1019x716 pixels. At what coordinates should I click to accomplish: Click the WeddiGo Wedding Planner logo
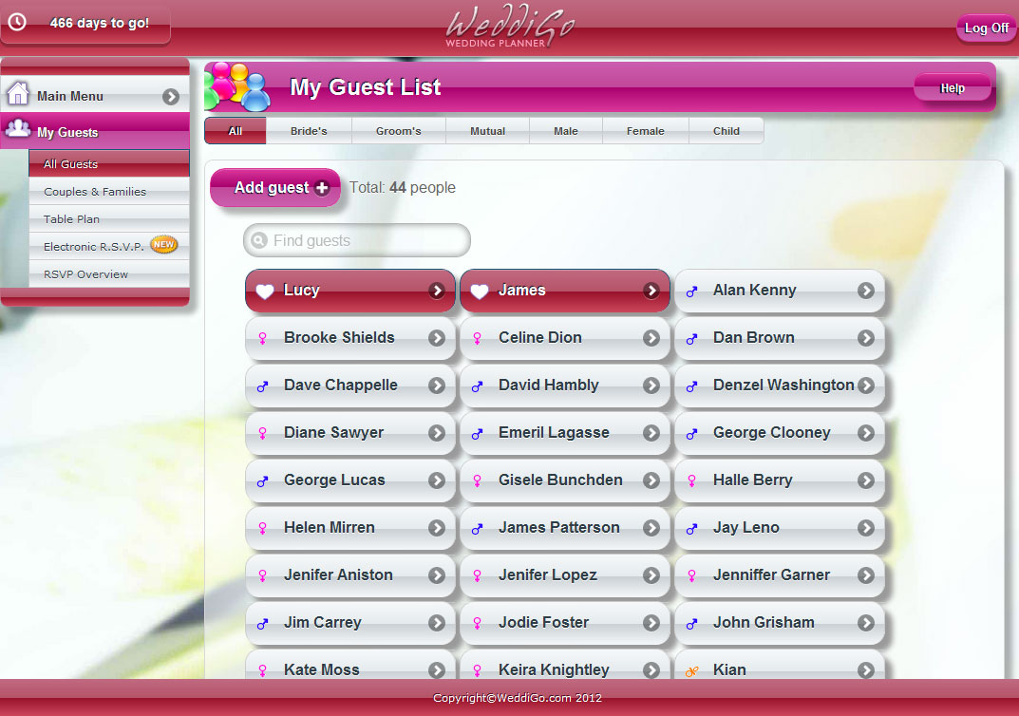click(510, 27)
